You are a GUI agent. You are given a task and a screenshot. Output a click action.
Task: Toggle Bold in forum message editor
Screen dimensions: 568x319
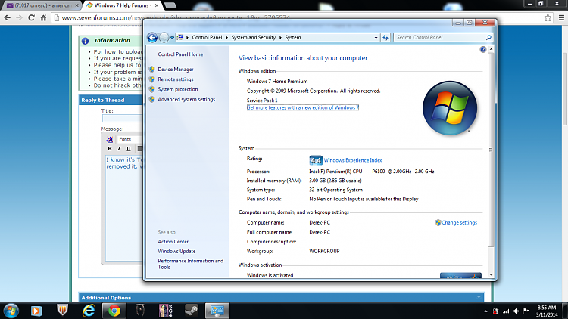[109, 149]
